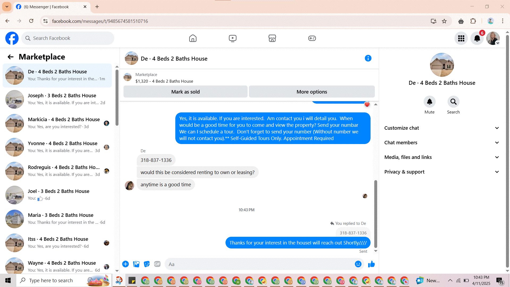Viewport: 510px width, 287px height.
Task: Install app icon in address bar
Action: [x=433, y=21]
